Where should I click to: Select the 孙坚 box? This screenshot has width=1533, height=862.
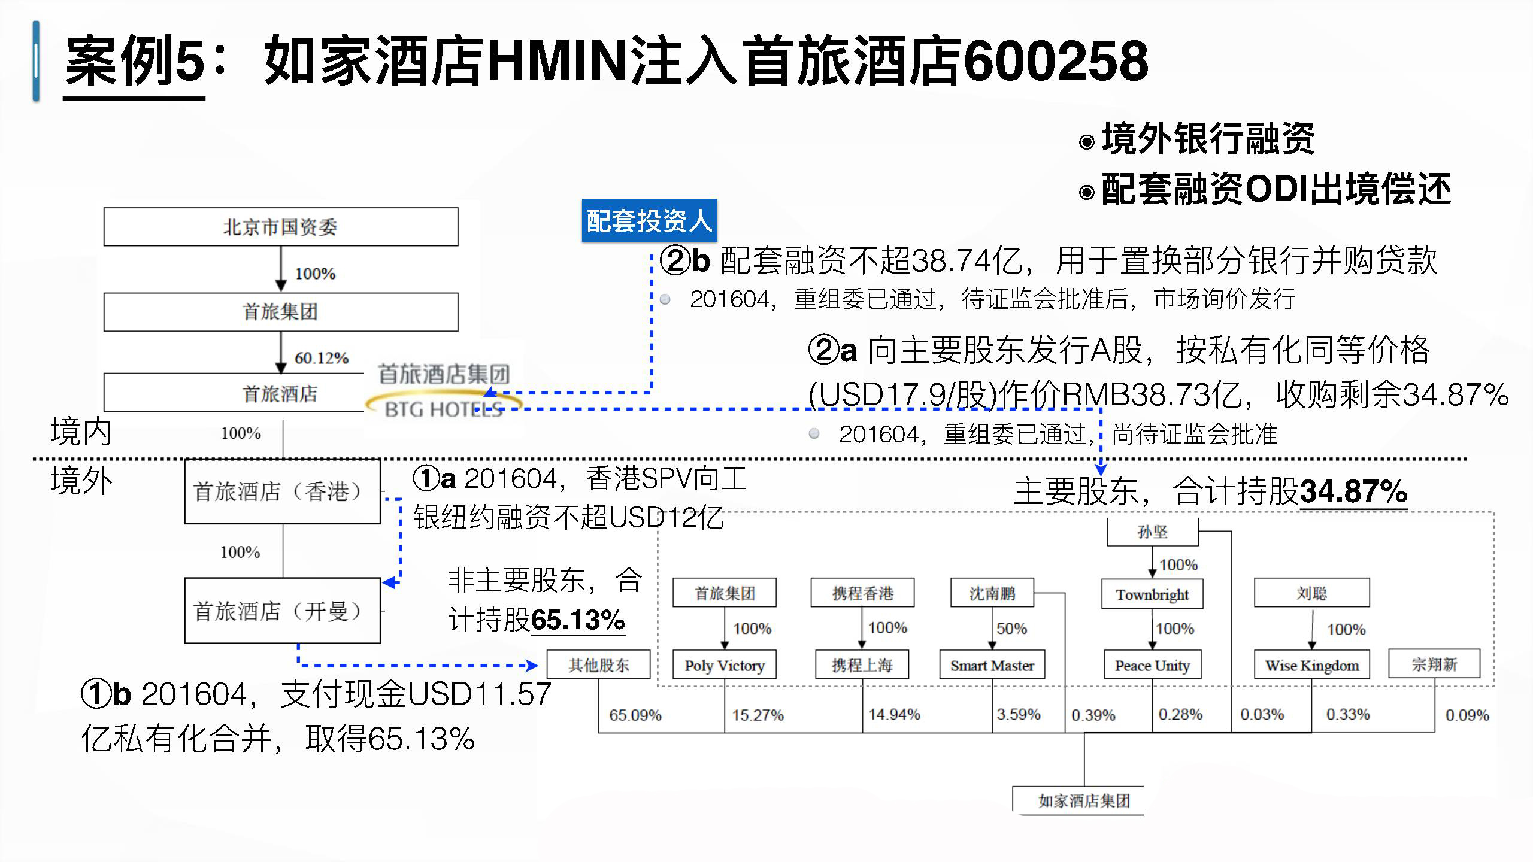(x=1153, y=532)
